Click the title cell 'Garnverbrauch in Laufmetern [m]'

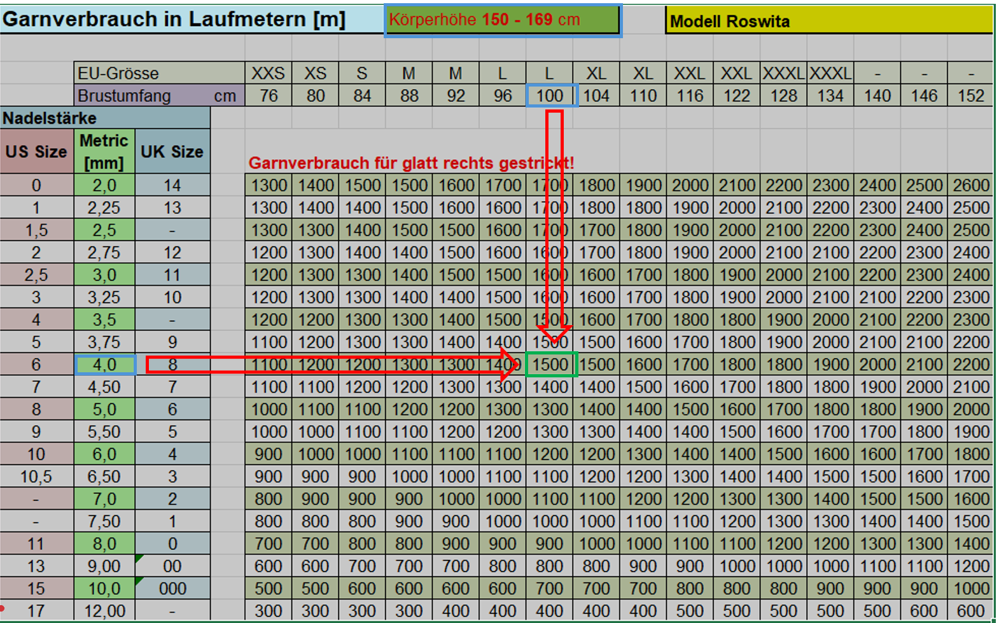(174, 19)
